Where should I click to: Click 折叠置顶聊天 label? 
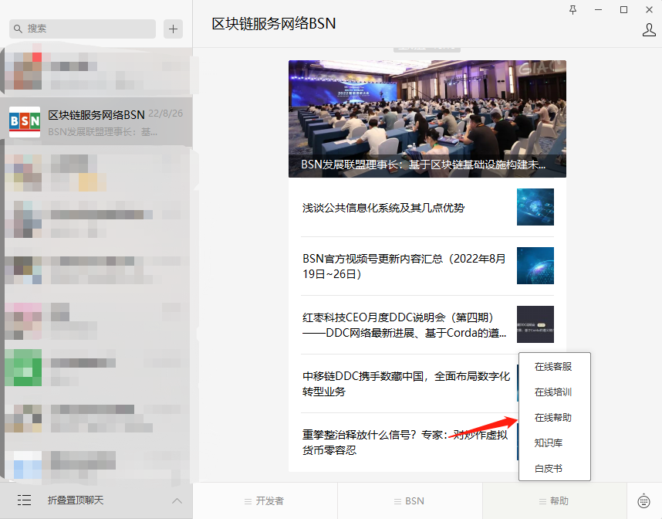(x=76, y=500)
